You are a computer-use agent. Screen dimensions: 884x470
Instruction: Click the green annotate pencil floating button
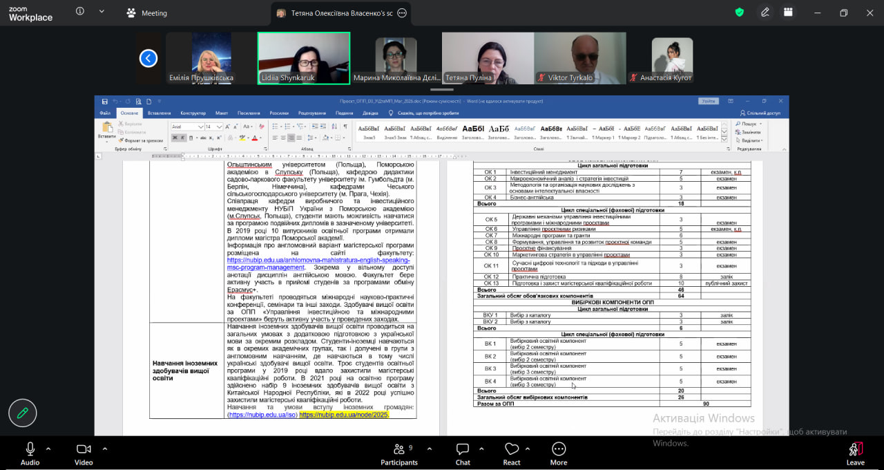[x=22, y=413]
